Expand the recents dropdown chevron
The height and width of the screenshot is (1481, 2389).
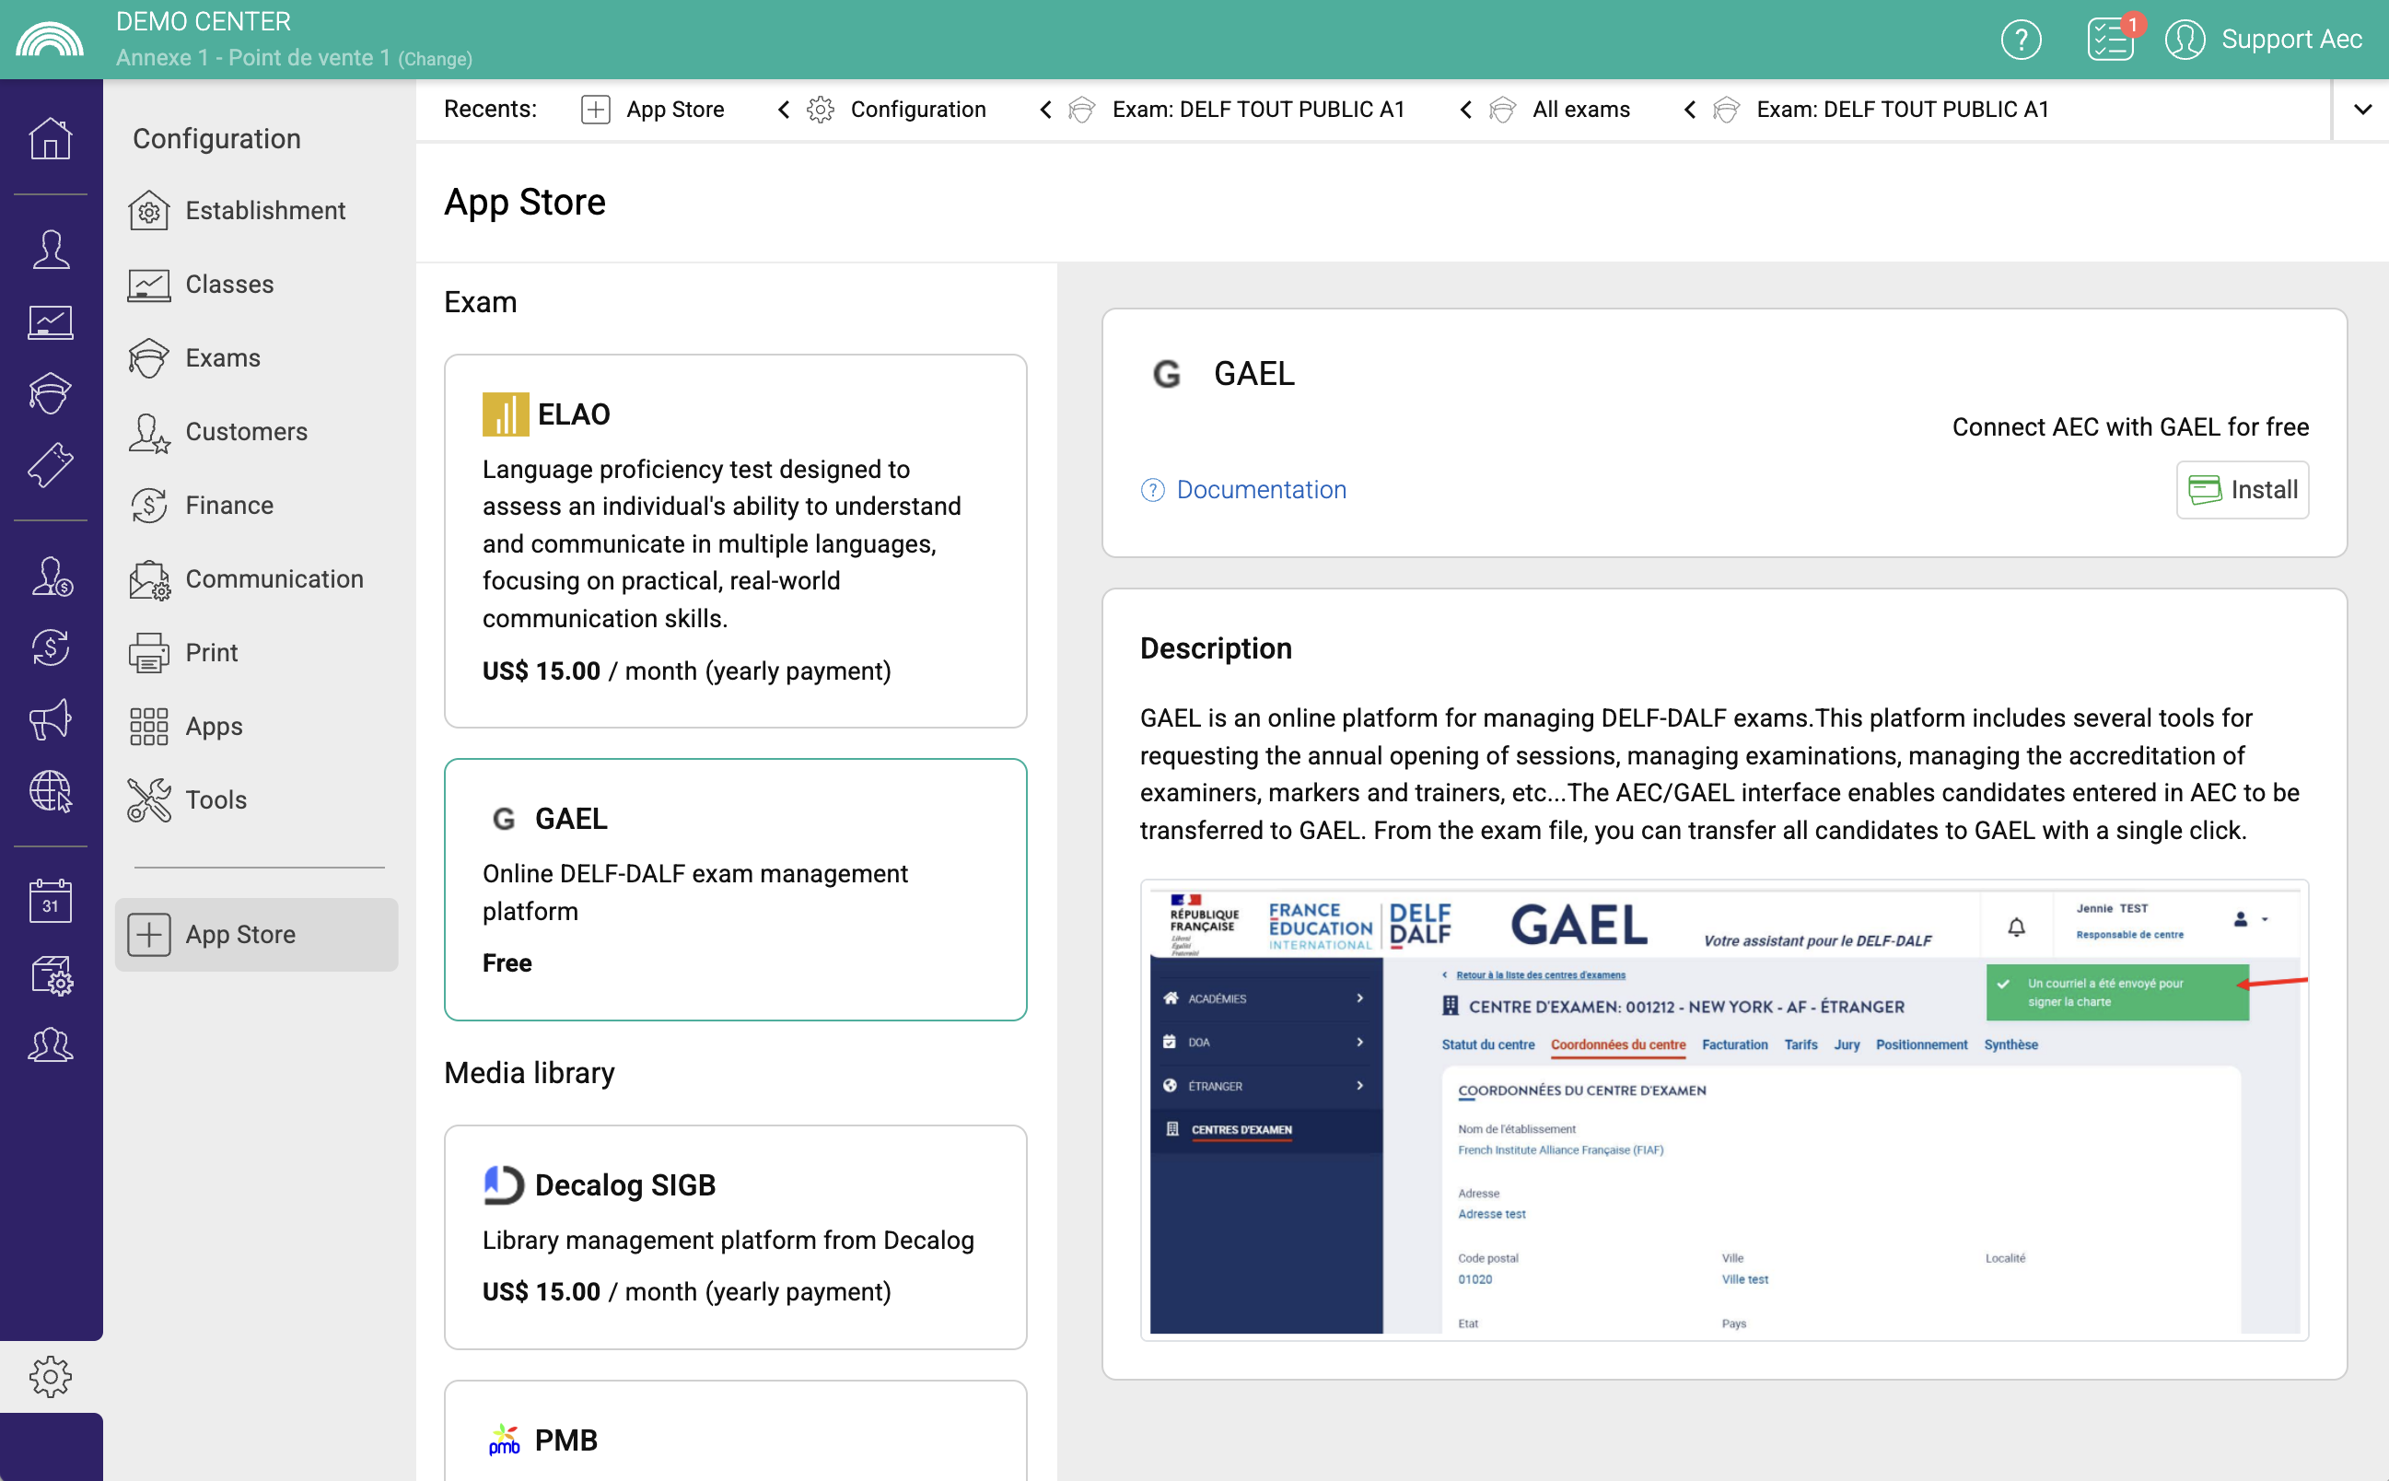(2361, 110)
